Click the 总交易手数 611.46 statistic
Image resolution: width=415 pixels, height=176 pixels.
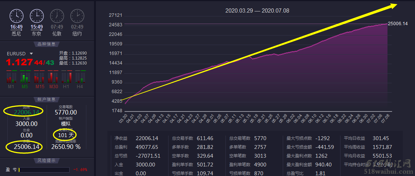click(193, 138)
